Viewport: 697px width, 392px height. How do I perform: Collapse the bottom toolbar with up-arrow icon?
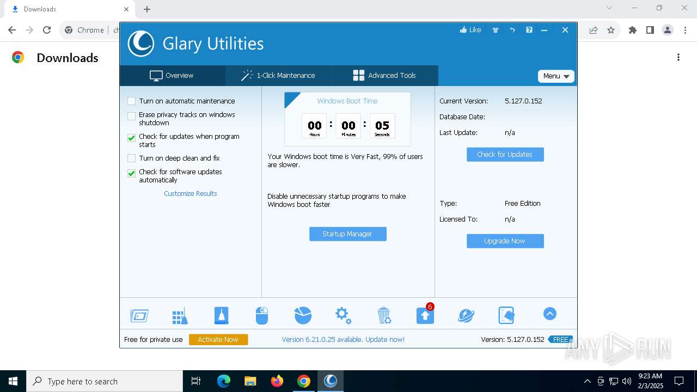click(550, 314)
